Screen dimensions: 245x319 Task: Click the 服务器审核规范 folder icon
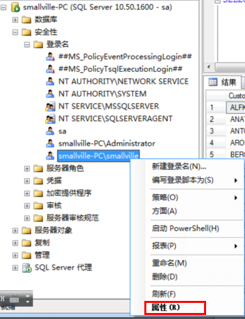pyautogui.click(x=38, y=218)
